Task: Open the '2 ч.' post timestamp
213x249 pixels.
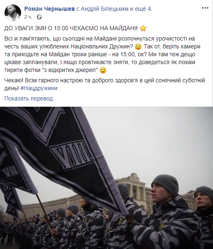Action: click(x=28, y=17)
